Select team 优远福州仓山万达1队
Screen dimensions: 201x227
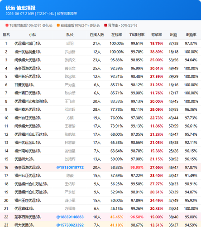31,134
